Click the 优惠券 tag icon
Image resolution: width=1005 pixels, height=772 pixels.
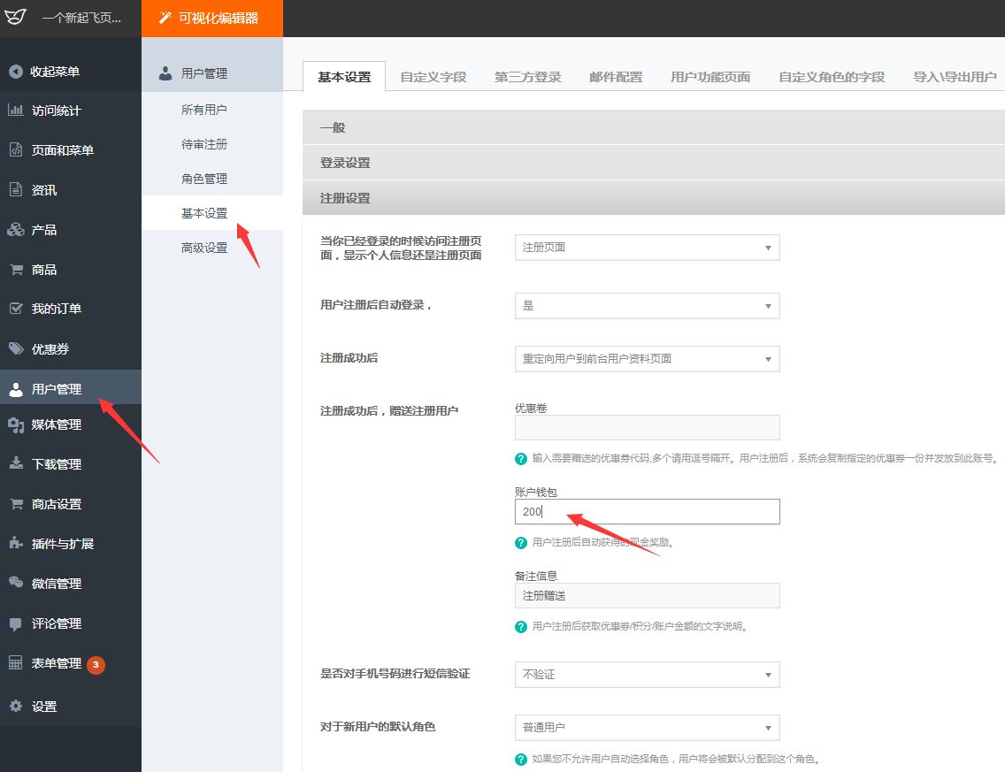16,348
